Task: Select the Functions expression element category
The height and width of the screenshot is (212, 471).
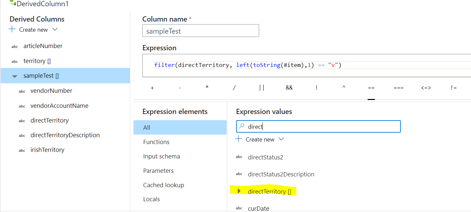Action: click(156, 142)
